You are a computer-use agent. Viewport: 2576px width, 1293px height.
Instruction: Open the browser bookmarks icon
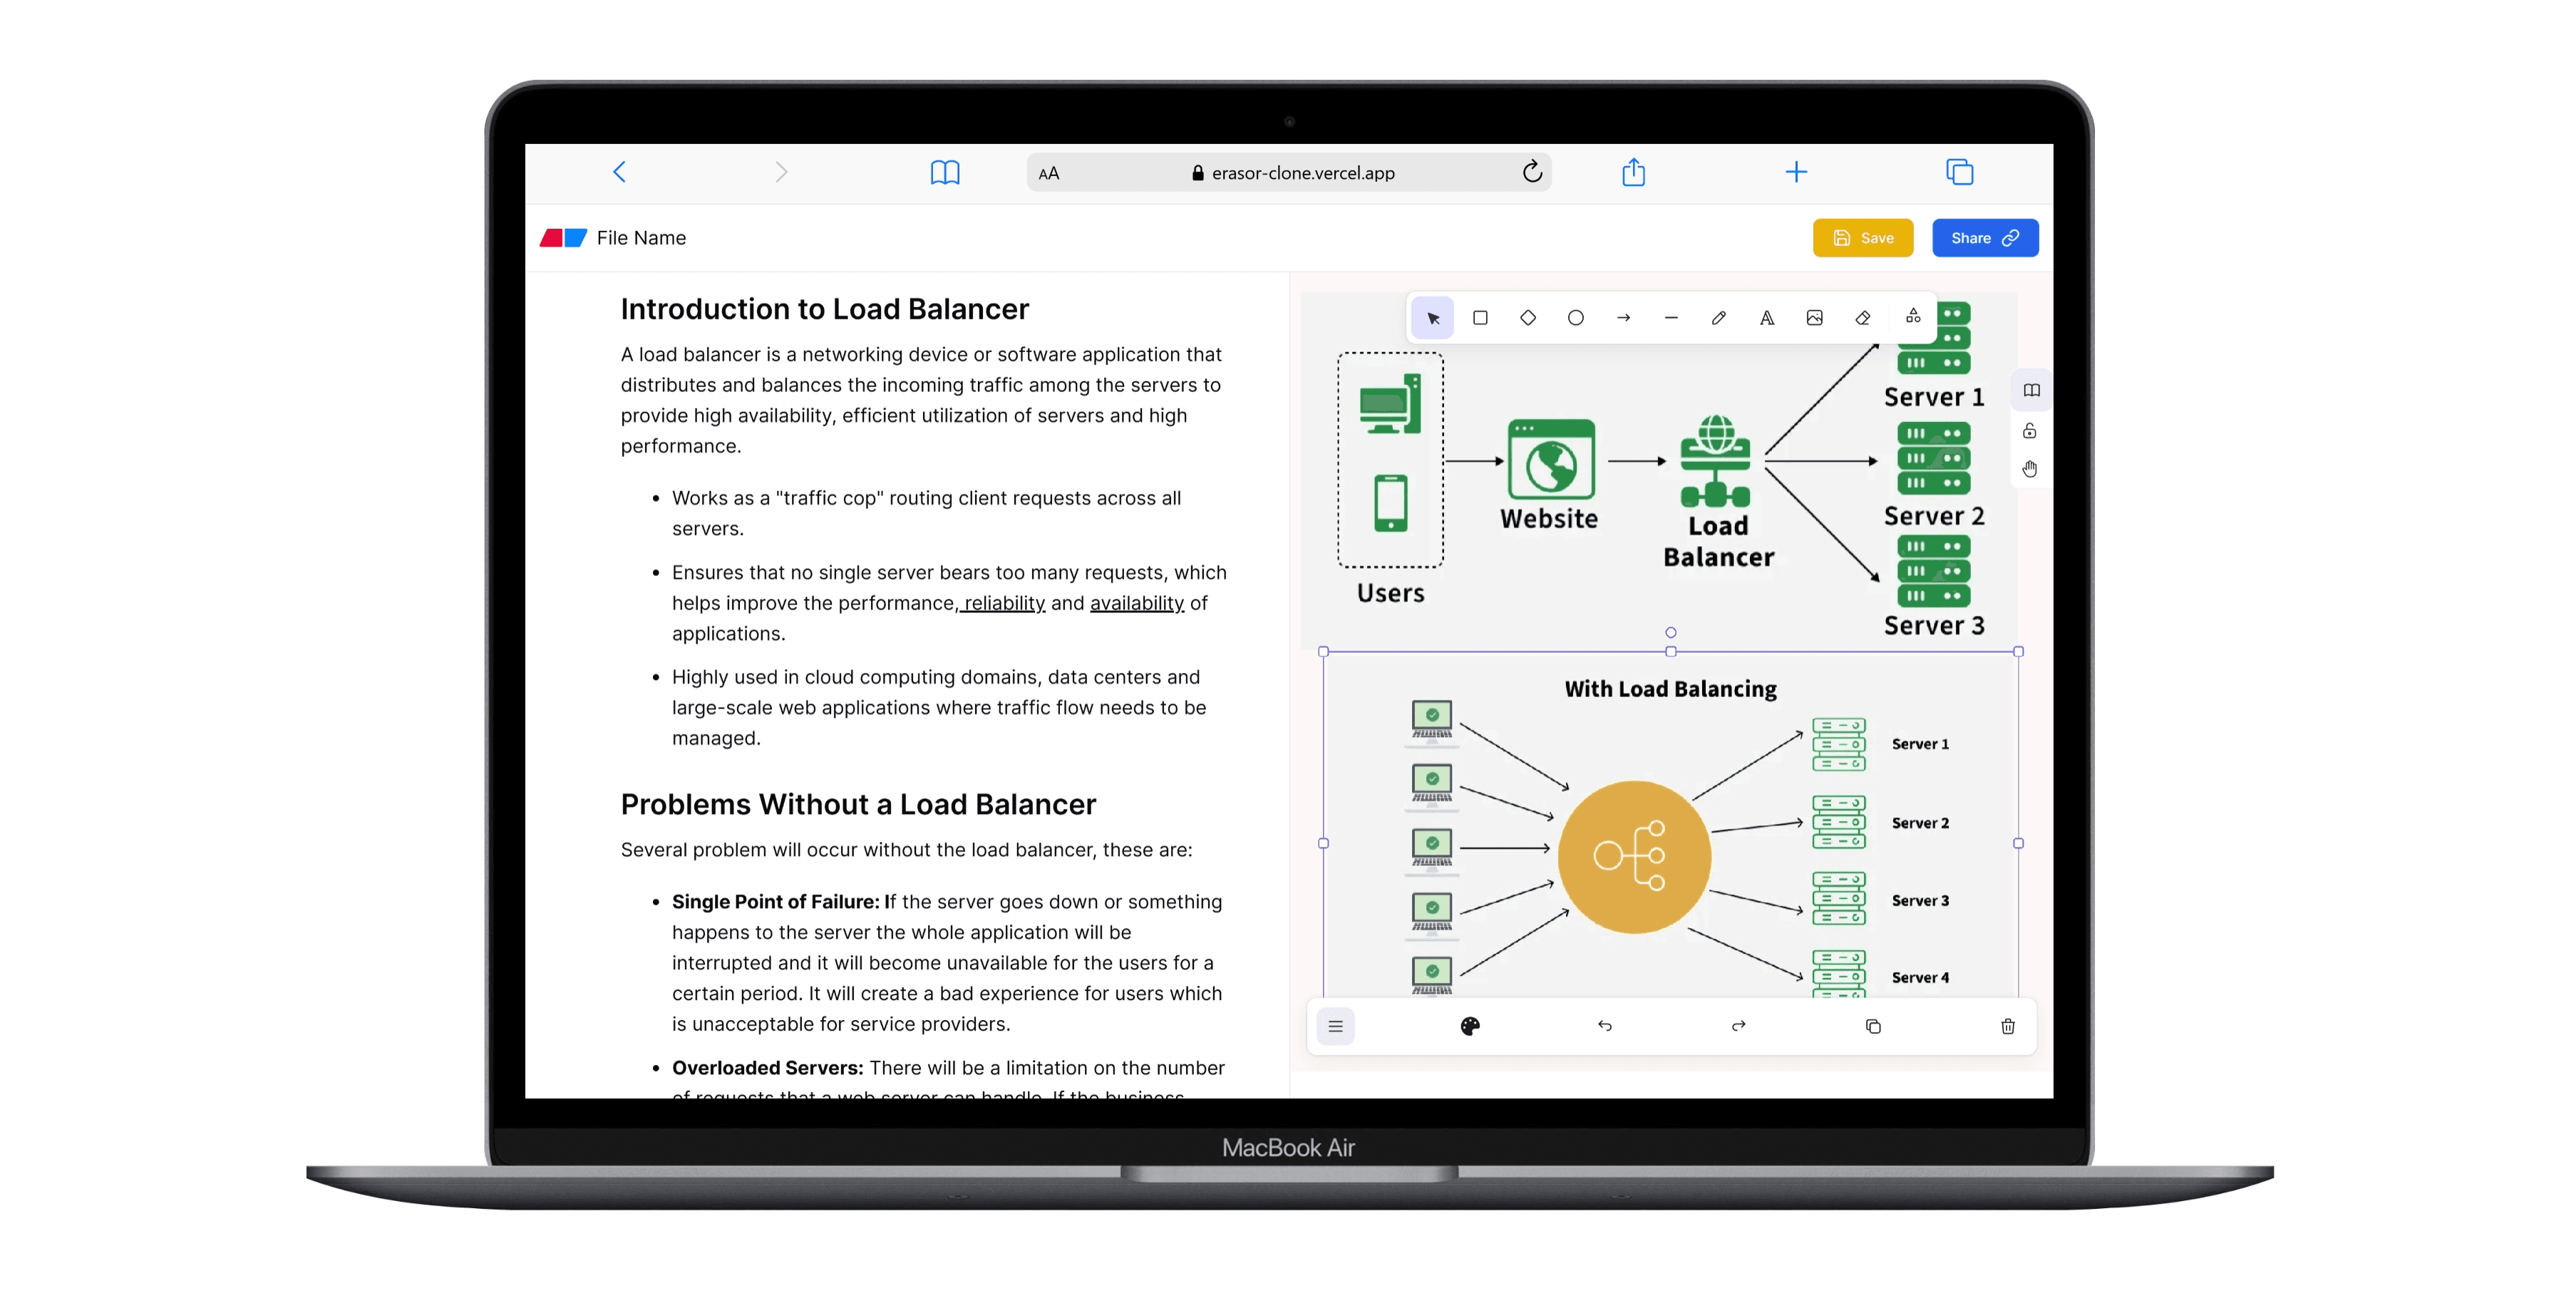[944, 172]
